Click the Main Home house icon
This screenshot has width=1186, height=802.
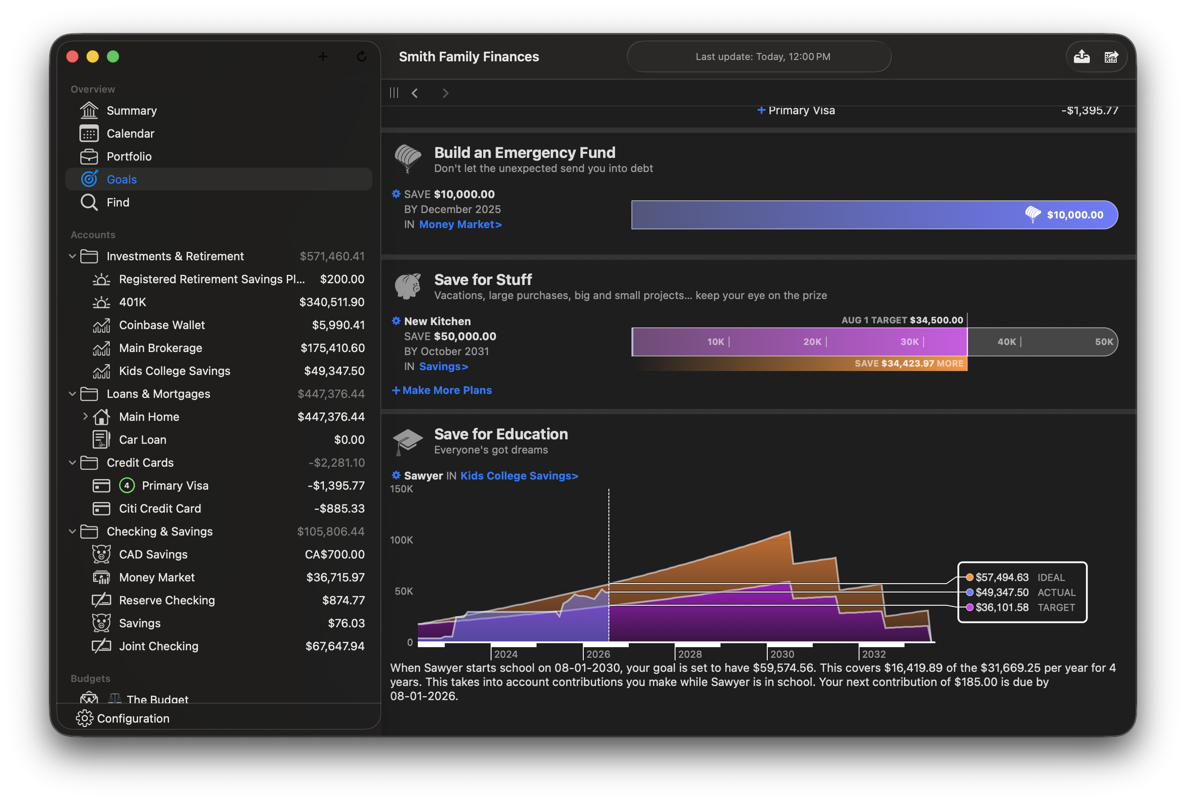(x=101, y=416)
